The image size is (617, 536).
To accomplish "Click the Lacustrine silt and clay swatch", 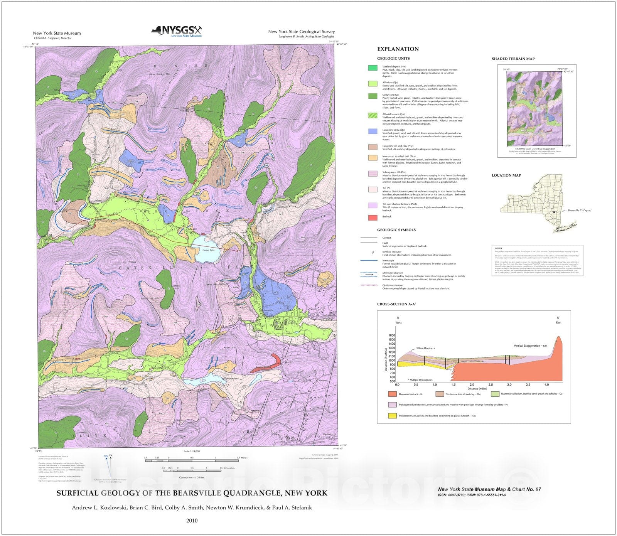I will pos(373,147).
